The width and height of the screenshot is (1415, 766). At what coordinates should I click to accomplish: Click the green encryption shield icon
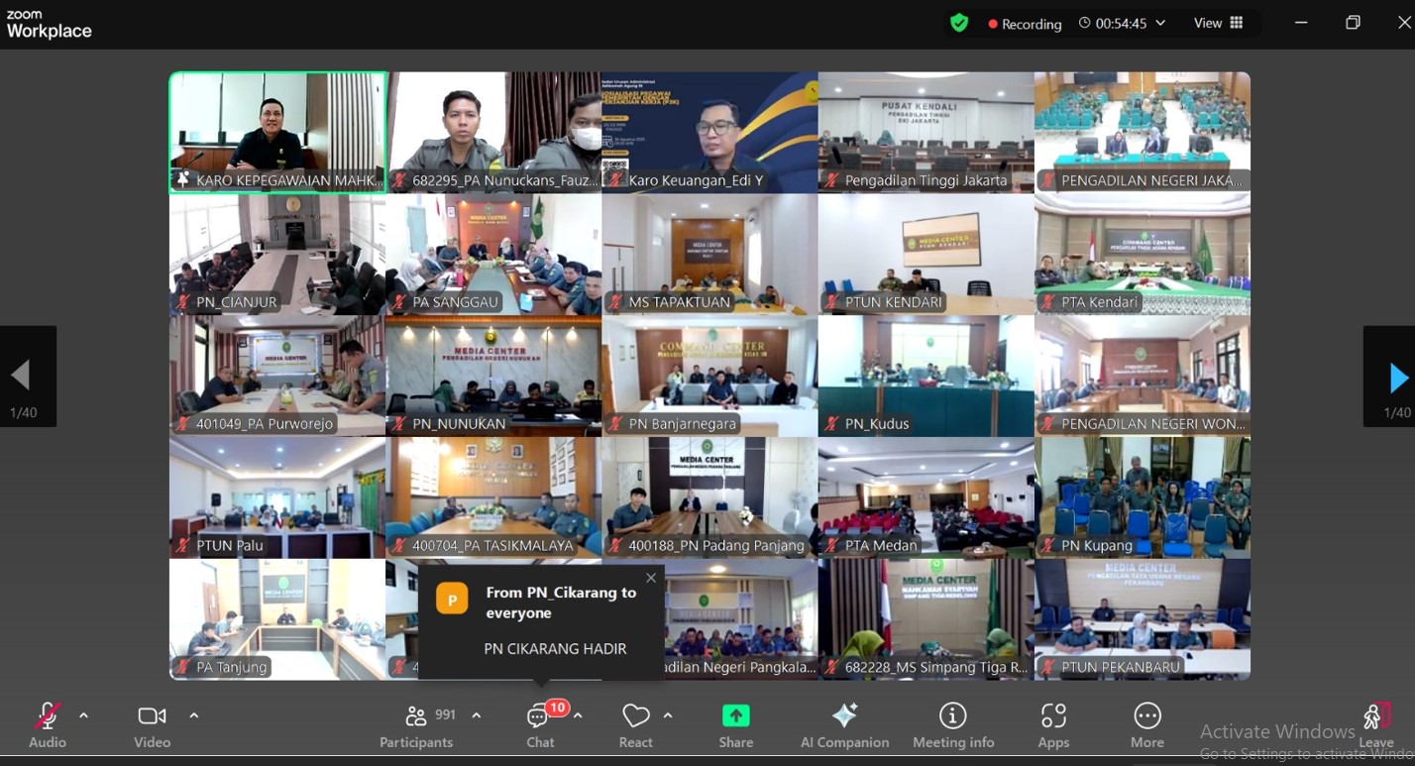click(958, 23)
